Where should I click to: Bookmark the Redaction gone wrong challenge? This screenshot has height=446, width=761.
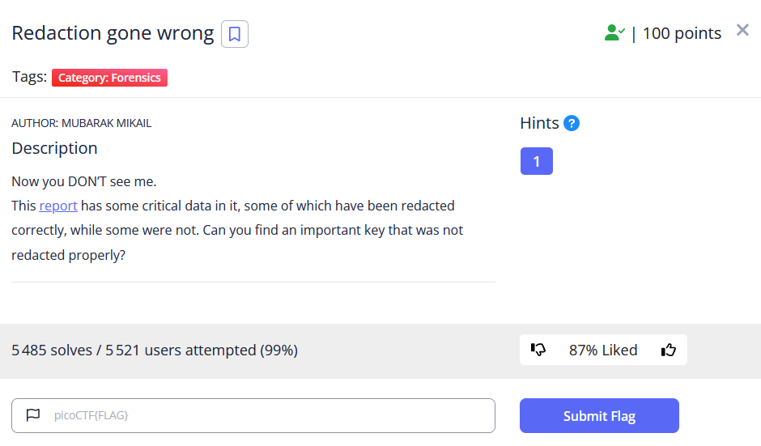click(x=235, y=34)
